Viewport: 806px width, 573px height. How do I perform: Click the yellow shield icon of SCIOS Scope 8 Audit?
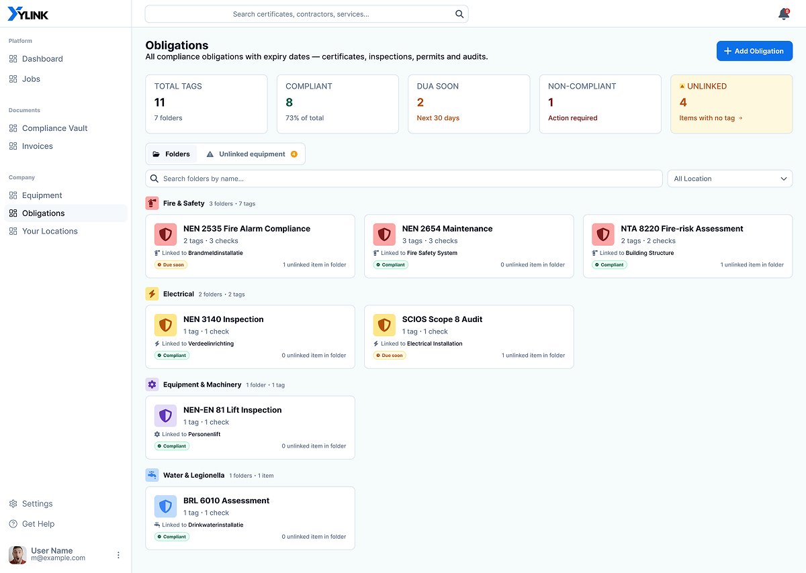pos(384,325)
